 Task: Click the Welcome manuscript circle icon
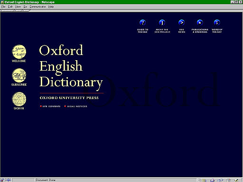(19, 52)
